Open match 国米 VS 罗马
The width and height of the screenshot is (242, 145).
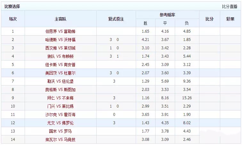coord(60,131)
